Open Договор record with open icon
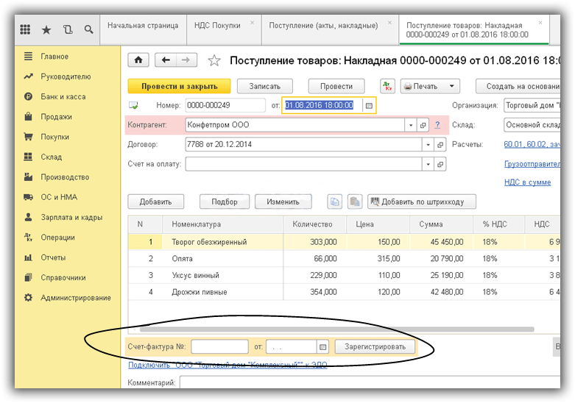This screenshot has width=575, height=403. (x=440, y=144)
